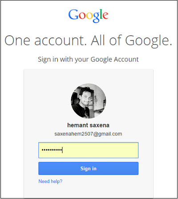Click the Google logo at top
Image resolution: width=178 pixels, height=199 pixels.
point(88,16)
